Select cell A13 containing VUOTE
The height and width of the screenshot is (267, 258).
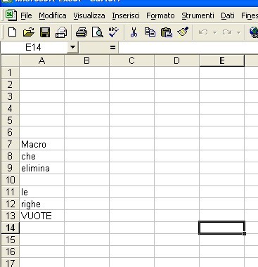pos(42,216)
